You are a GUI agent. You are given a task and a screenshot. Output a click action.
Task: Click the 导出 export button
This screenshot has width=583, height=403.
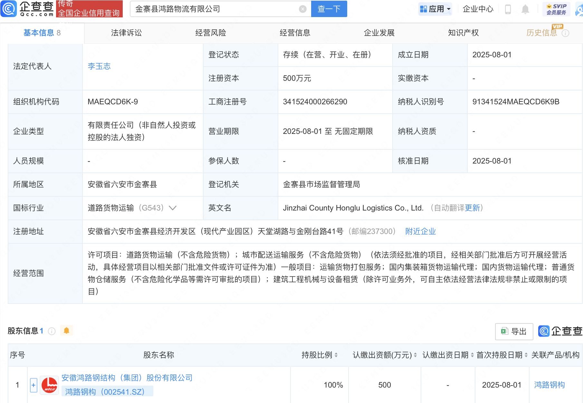[514, 332]
